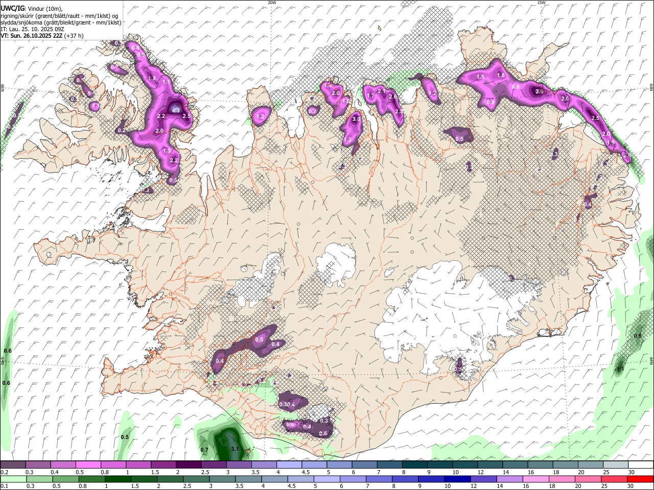Click the bright magenta 0.5–0.8 snow legend swatch
This screenshot has height=490, width=654.
[88, 465]
